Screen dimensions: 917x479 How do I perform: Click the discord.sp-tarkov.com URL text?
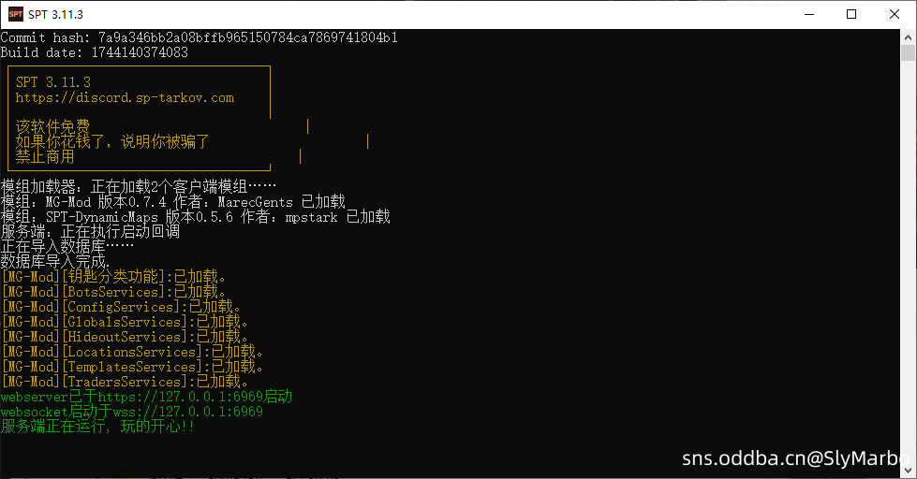(x=125, y=97)
